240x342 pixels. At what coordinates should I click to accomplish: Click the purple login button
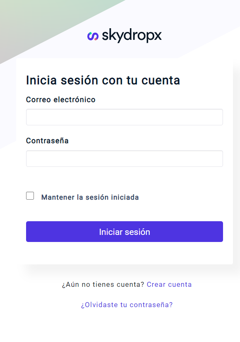pos(124,232)
